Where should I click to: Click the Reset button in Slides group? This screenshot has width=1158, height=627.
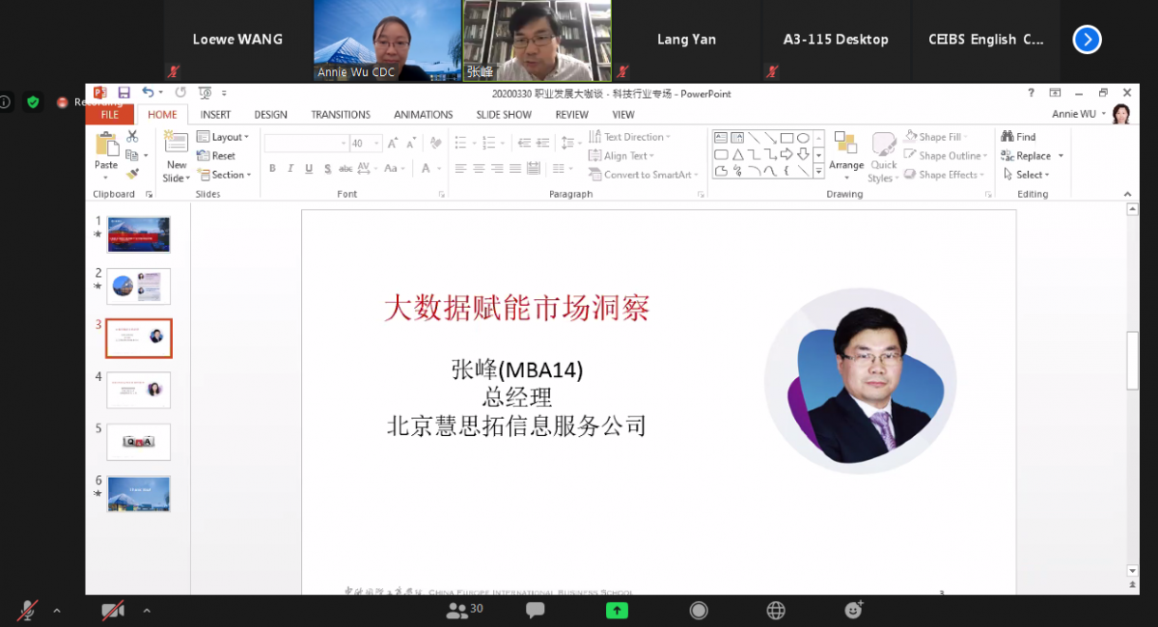click(x=216, y=155)
